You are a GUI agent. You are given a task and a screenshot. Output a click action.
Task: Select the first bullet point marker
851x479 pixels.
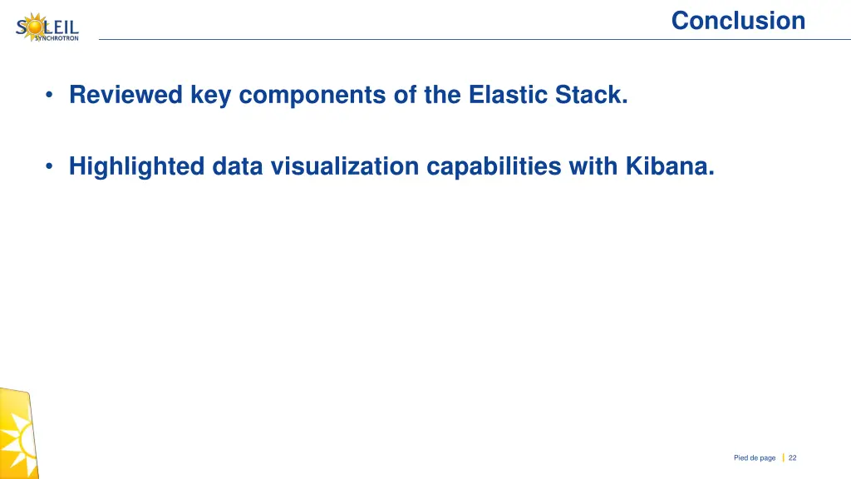[x=49, y=95]
